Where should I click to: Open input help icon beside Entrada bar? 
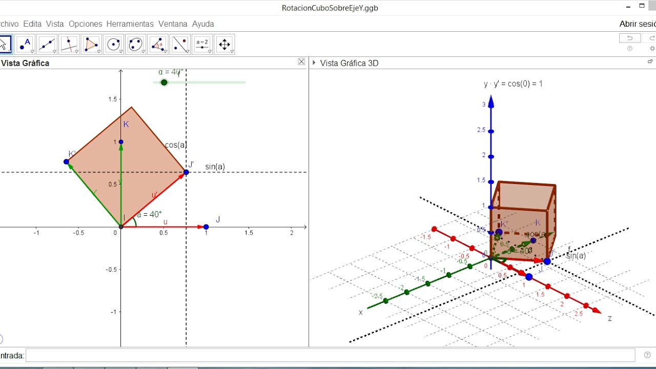[x=647, y=355]
